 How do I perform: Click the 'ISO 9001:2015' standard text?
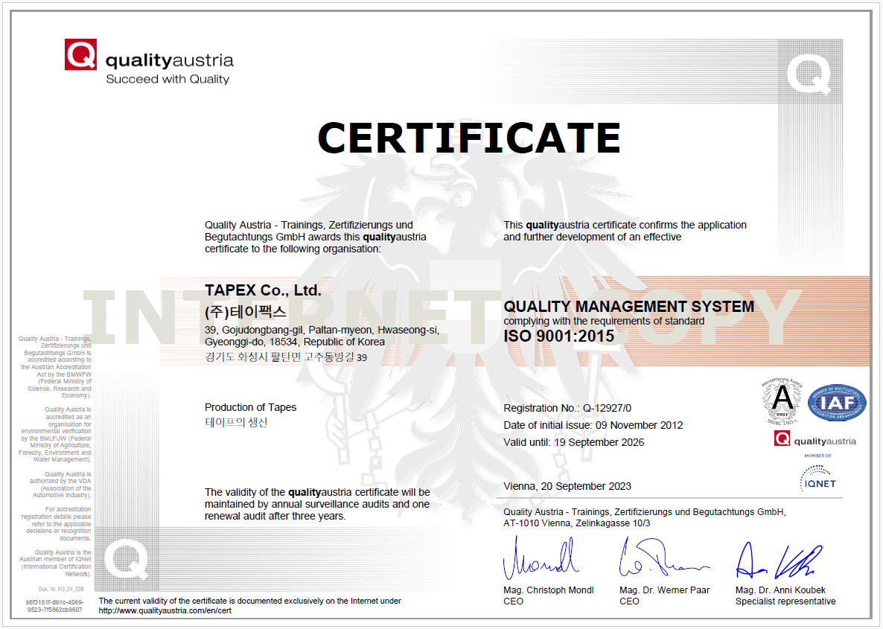click(559, 336)
